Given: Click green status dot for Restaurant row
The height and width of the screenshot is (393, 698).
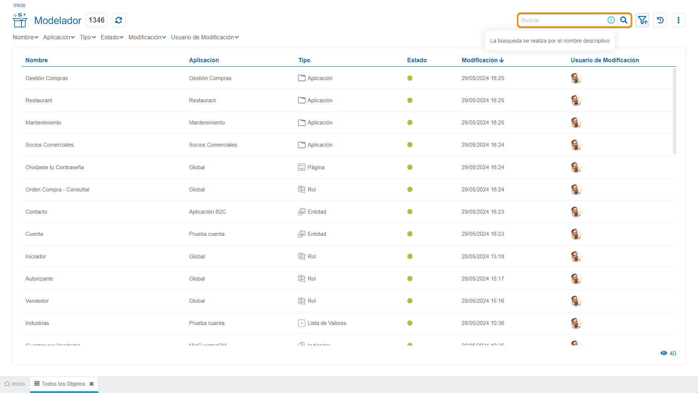Looking at the screenshot, I should coord(410,100).
